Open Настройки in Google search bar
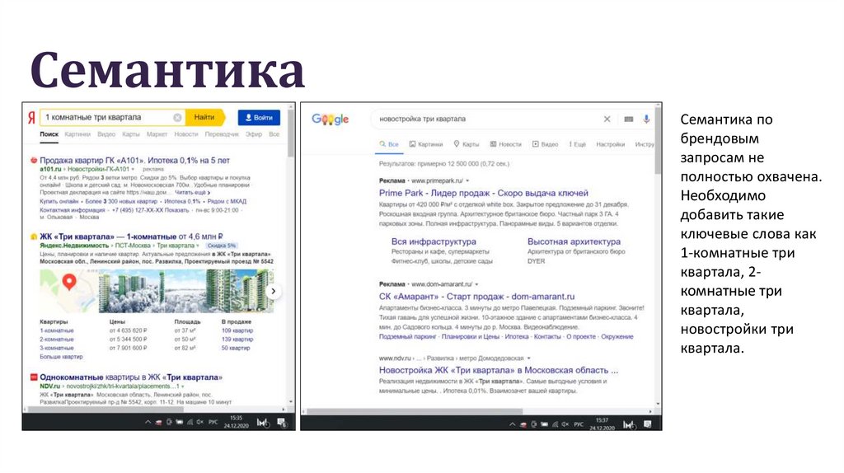The width and height of the screenshot is (844, 473). coord(611,144)
